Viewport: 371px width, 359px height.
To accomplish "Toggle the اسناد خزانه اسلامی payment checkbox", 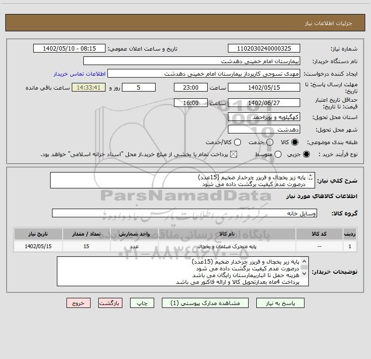I will coord(234,154).
